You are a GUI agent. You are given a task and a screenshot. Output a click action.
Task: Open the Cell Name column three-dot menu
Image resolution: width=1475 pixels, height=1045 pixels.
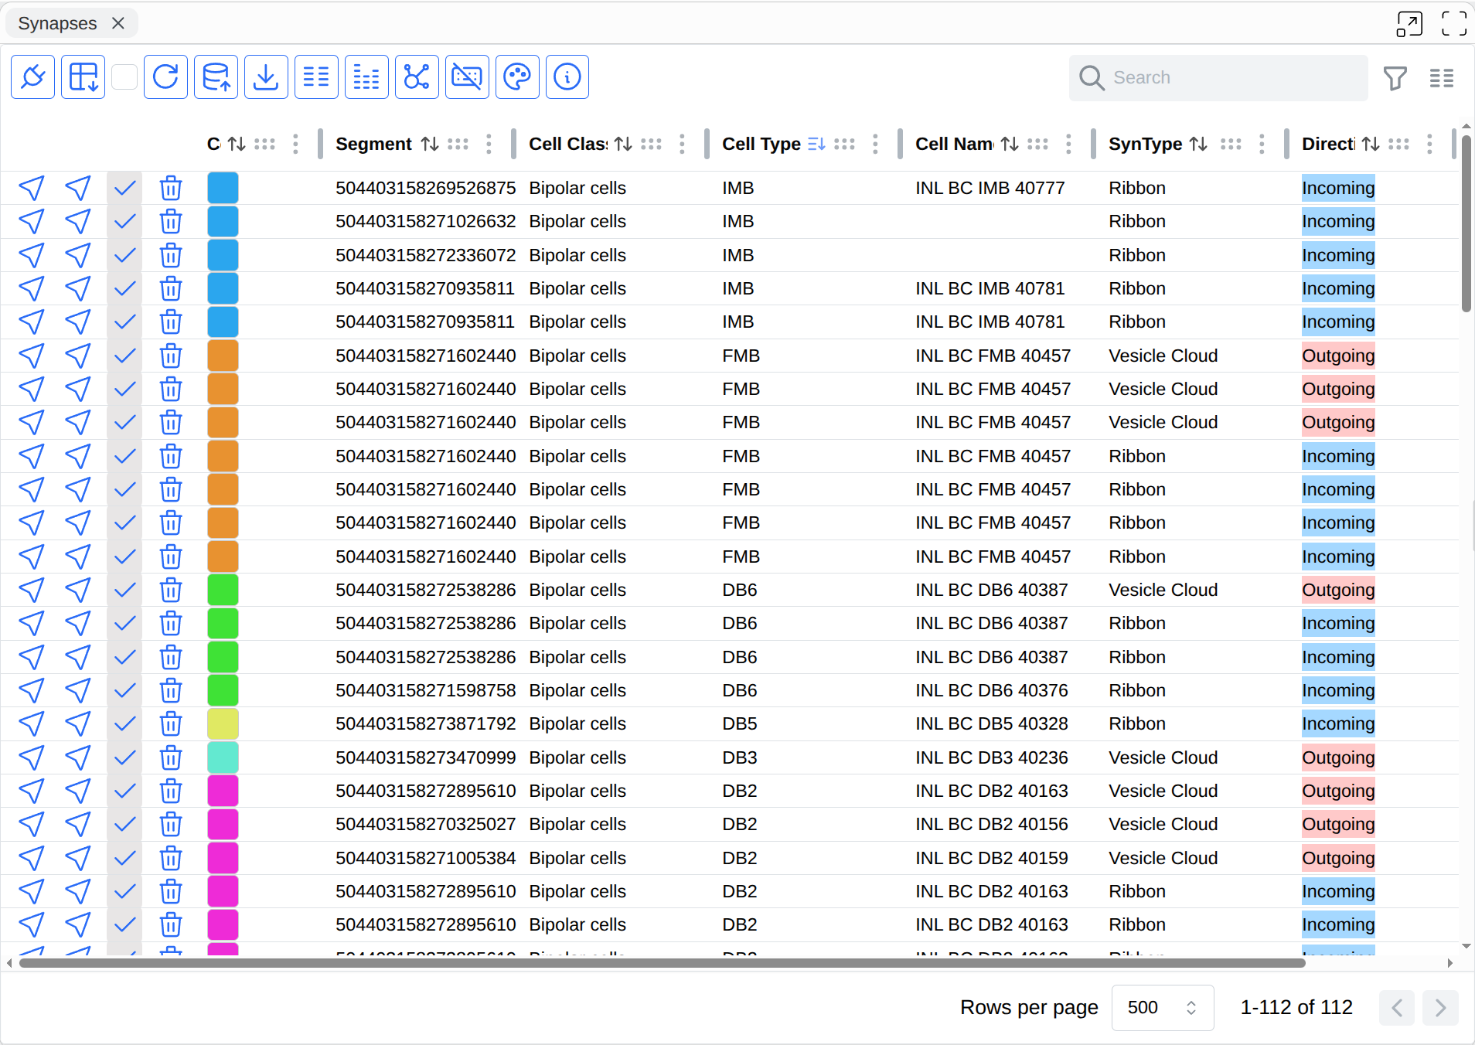coord(1068,144)
